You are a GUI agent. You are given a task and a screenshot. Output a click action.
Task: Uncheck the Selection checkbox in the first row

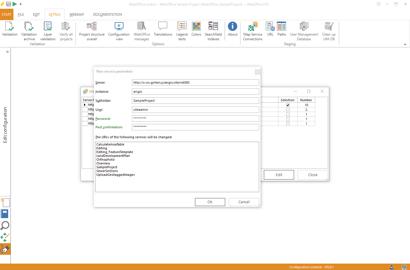pos(288,105)
